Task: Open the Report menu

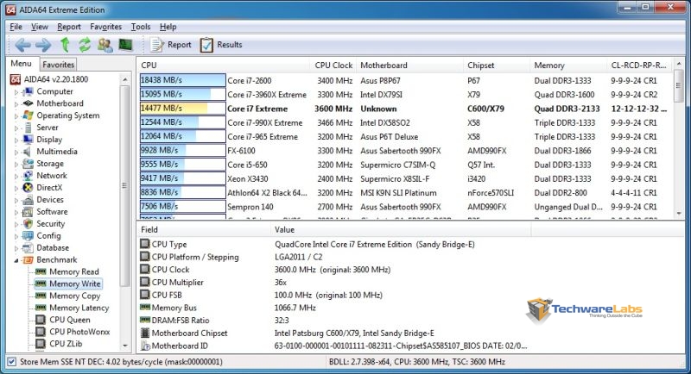Action: [x=69, y=27]
